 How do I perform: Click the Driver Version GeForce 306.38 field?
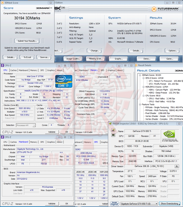pyautogui.click(x=149, y=166)
